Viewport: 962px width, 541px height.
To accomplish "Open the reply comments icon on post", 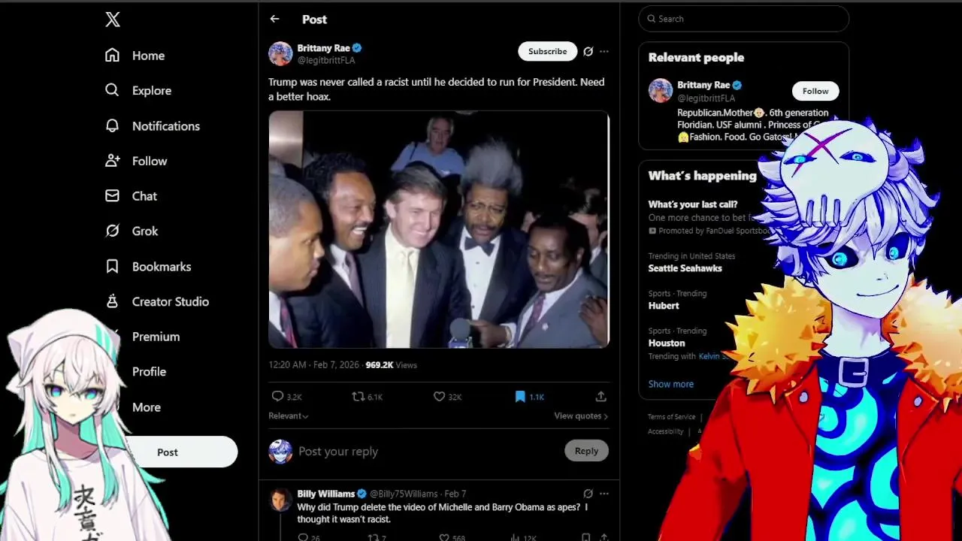I will [277, 396].
